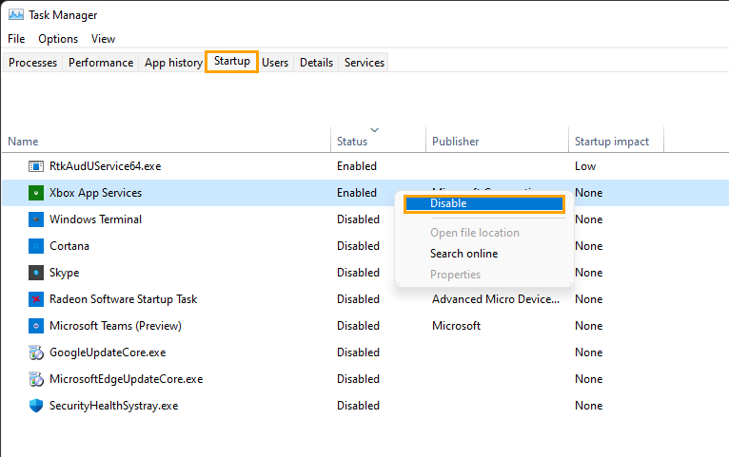729x457 pixels.
Task: Click the Microsoft publisher cell for Teams
Action: 456,326
